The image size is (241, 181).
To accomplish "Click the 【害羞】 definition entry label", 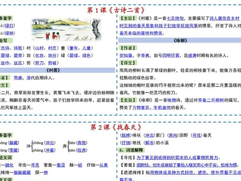I will pyautogui.click(x=128, y=165).
